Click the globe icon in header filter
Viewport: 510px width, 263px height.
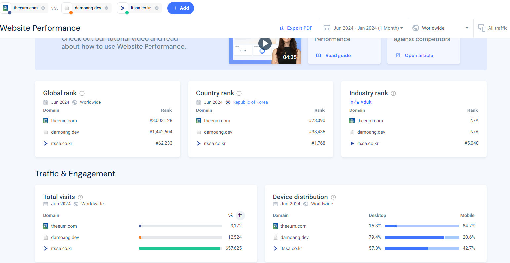coord(416,28)
